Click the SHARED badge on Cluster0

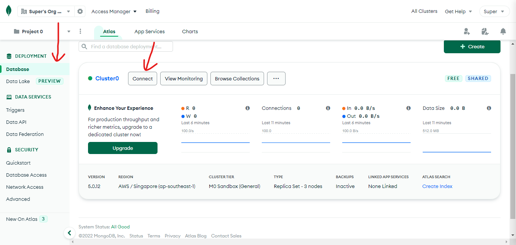(x=478, y=79)
